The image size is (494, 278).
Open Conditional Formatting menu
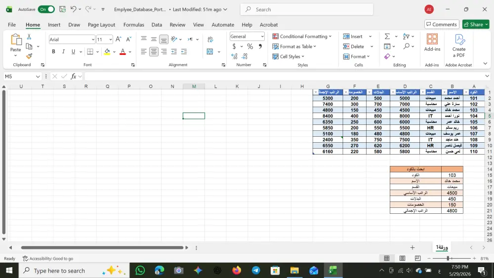pyautogui.click(x=302, y=37)
